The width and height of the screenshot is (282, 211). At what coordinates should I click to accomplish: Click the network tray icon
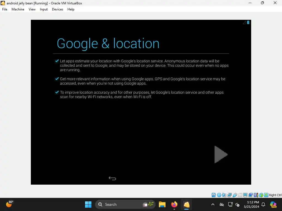230,204
